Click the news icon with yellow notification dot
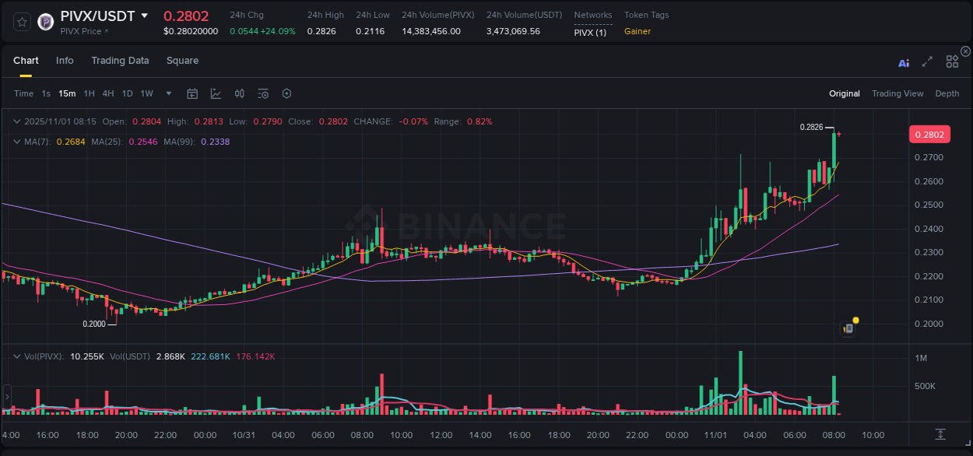973x456 pixels. tap(848, 328)
